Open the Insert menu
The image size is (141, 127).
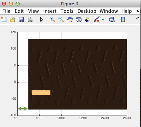pyautogui.click(x=50, y=11)
